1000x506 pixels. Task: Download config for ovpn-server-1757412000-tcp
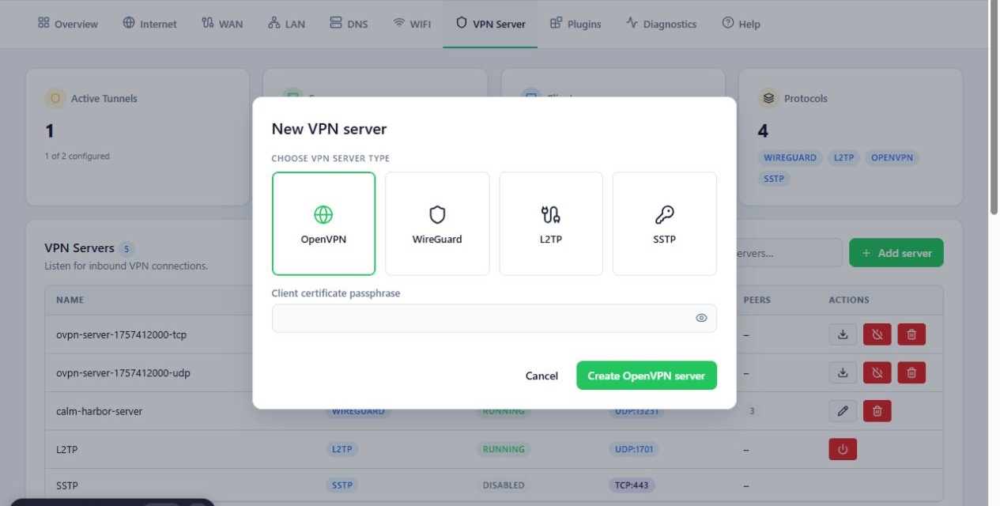tap(843, 334)
